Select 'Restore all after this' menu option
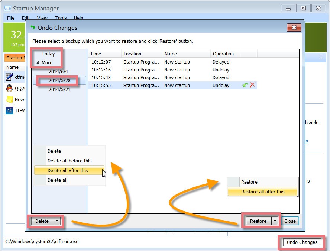 click(263, 192)
